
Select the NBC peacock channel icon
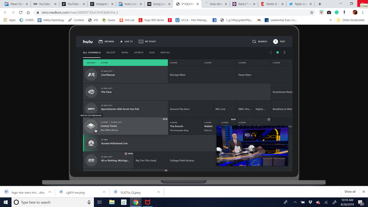[x=91, y=144]
